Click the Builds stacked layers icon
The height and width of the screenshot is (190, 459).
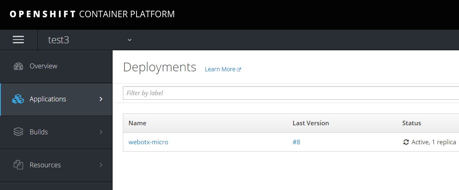(x=18, y=132)
